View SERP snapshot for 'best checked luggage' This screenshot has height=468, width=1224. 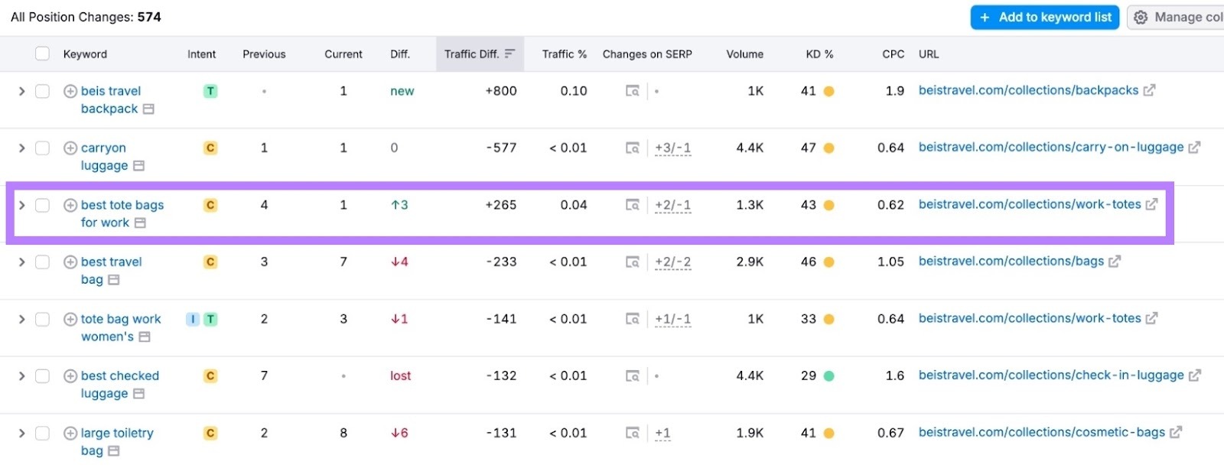click(632, 376)
